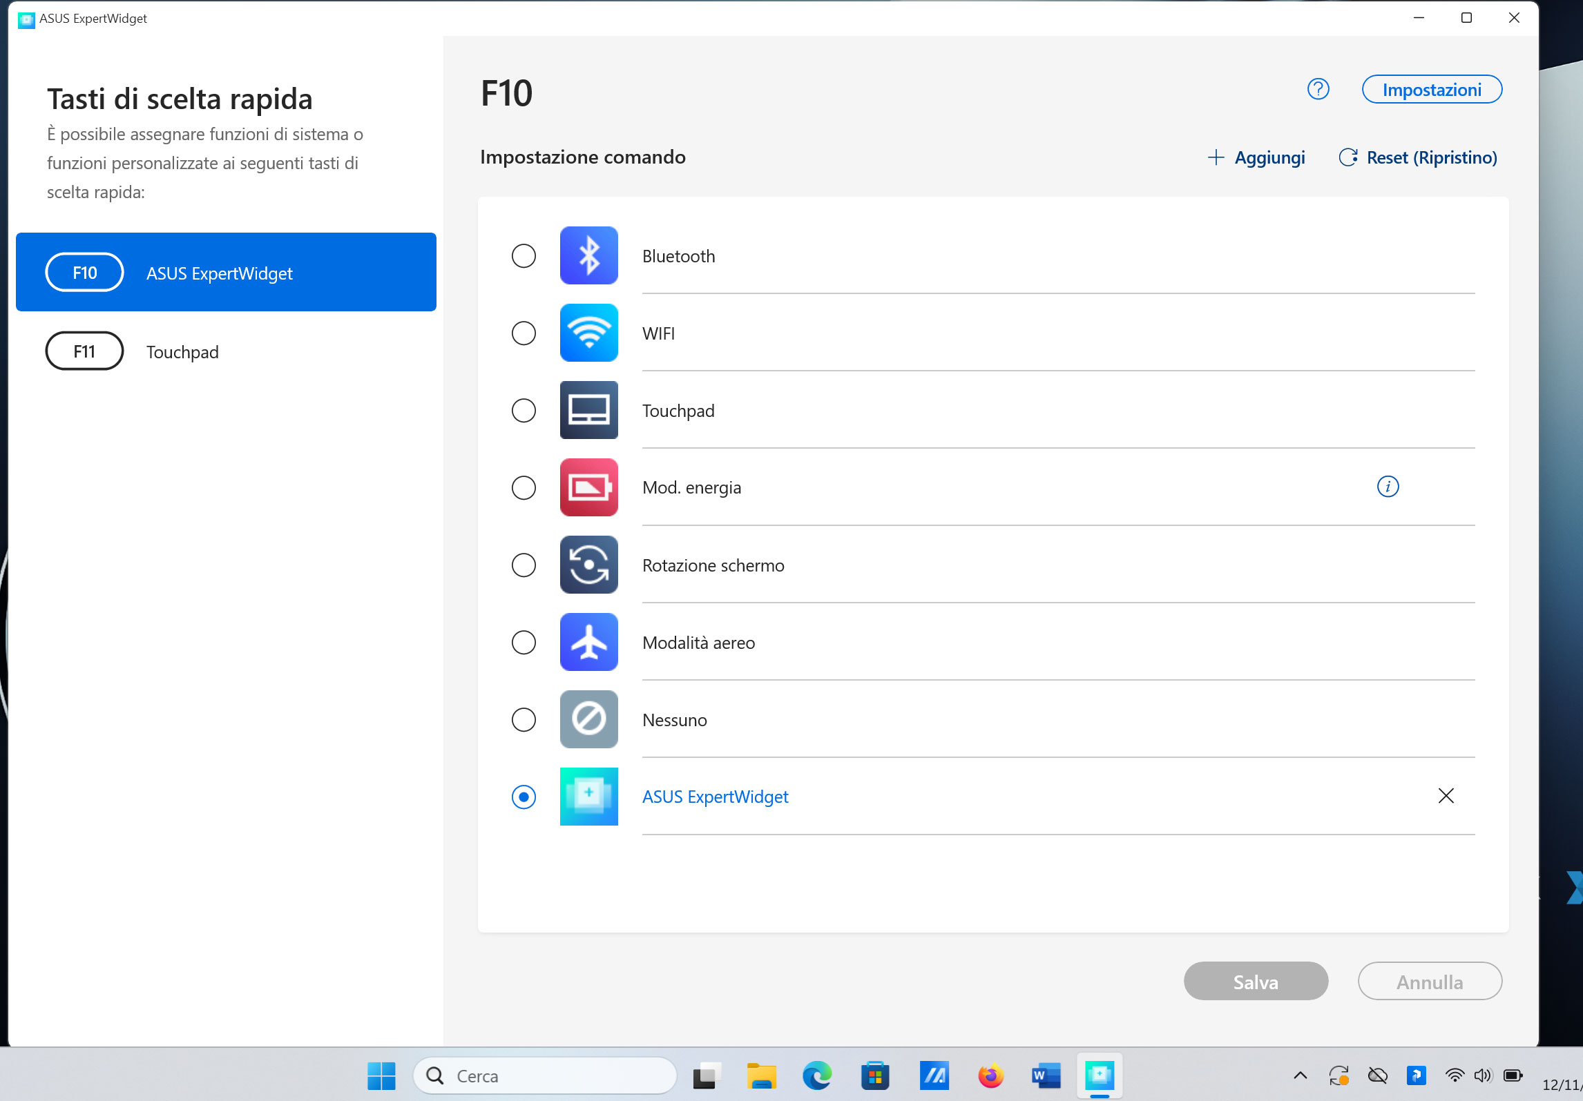Select the Mod. energia radio option
1583x1101 pixels.
coord(524,488)
